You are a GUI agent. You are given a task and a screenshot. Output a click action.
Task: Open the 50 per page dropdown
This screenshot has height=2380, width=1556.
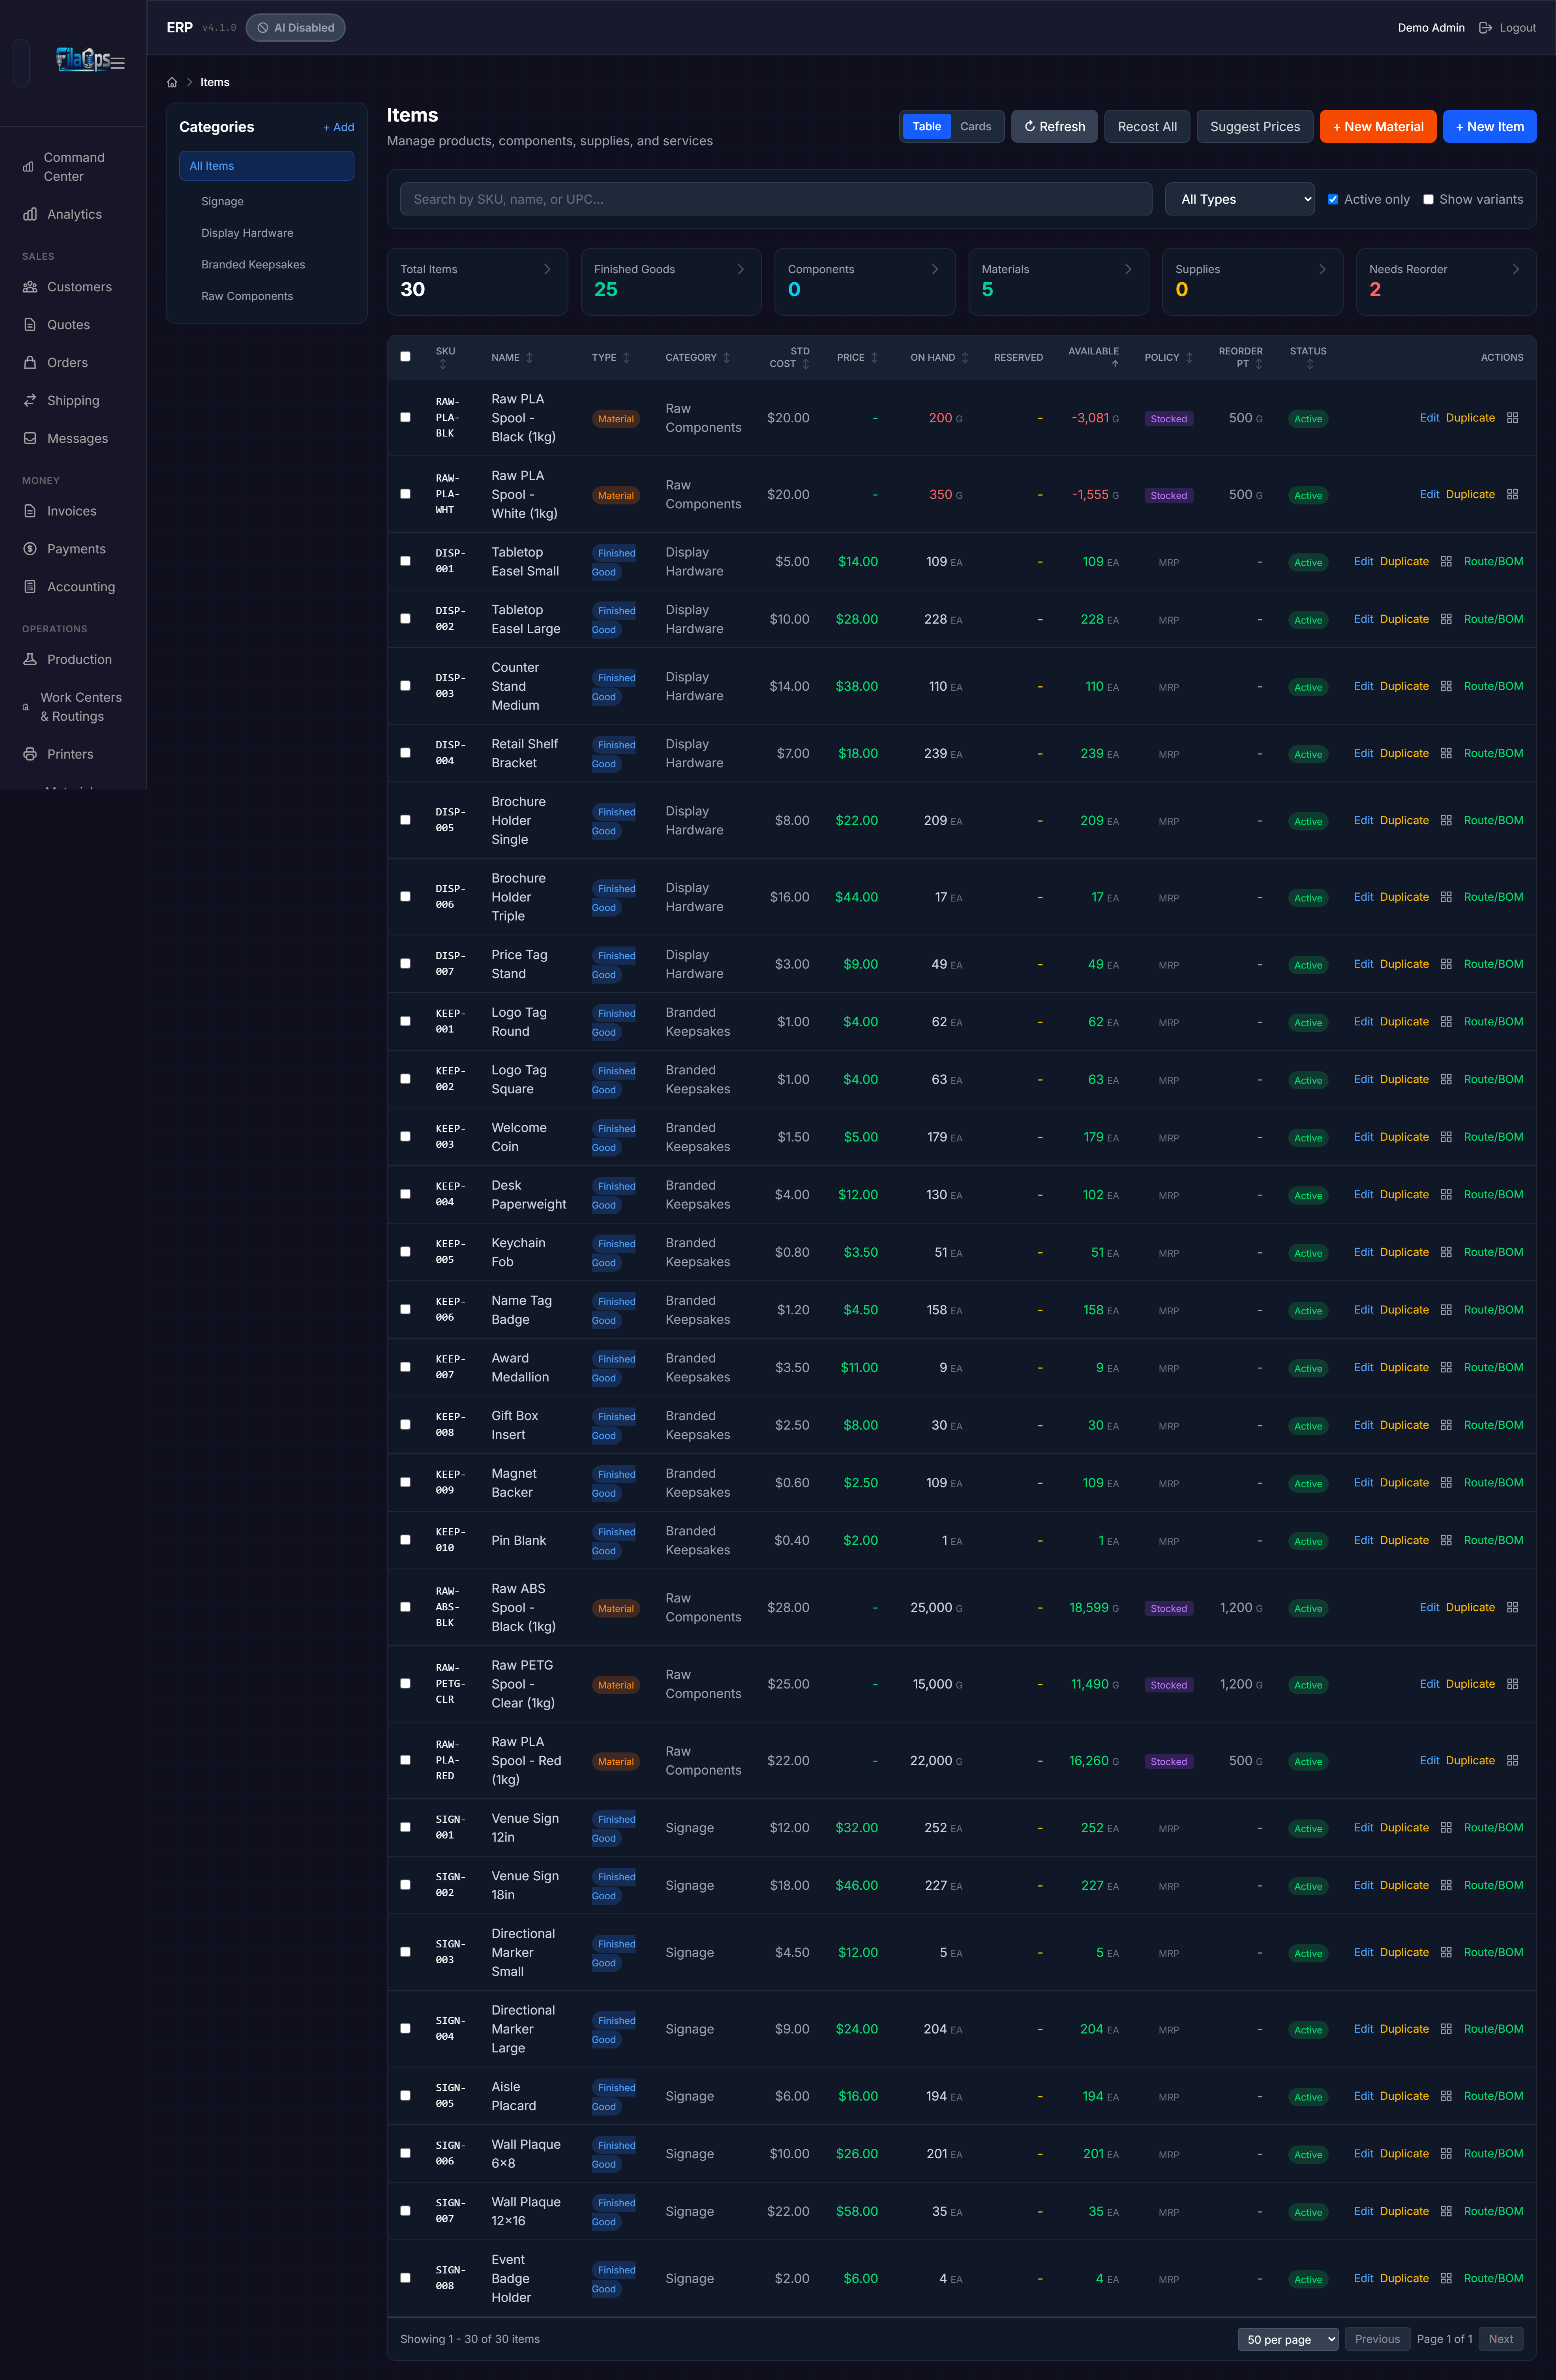1287,2339
